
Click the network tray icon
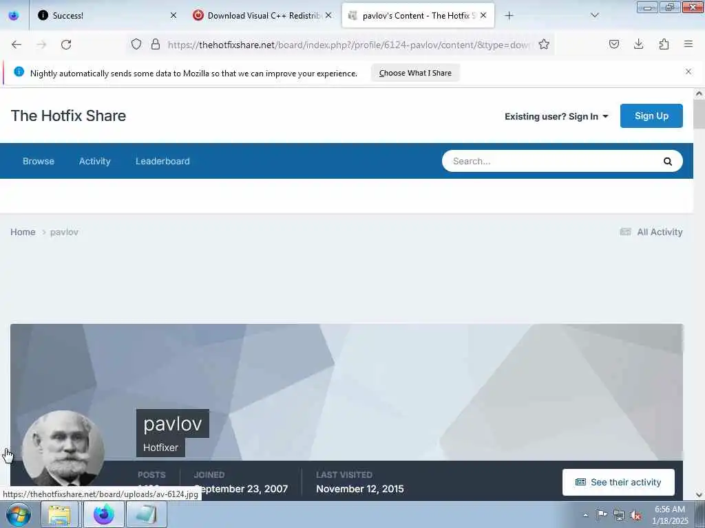point(619,515)
